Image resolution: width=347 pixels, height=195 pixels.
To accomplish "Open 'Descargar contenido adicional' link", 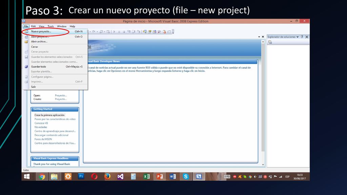I will pos(52,135).
